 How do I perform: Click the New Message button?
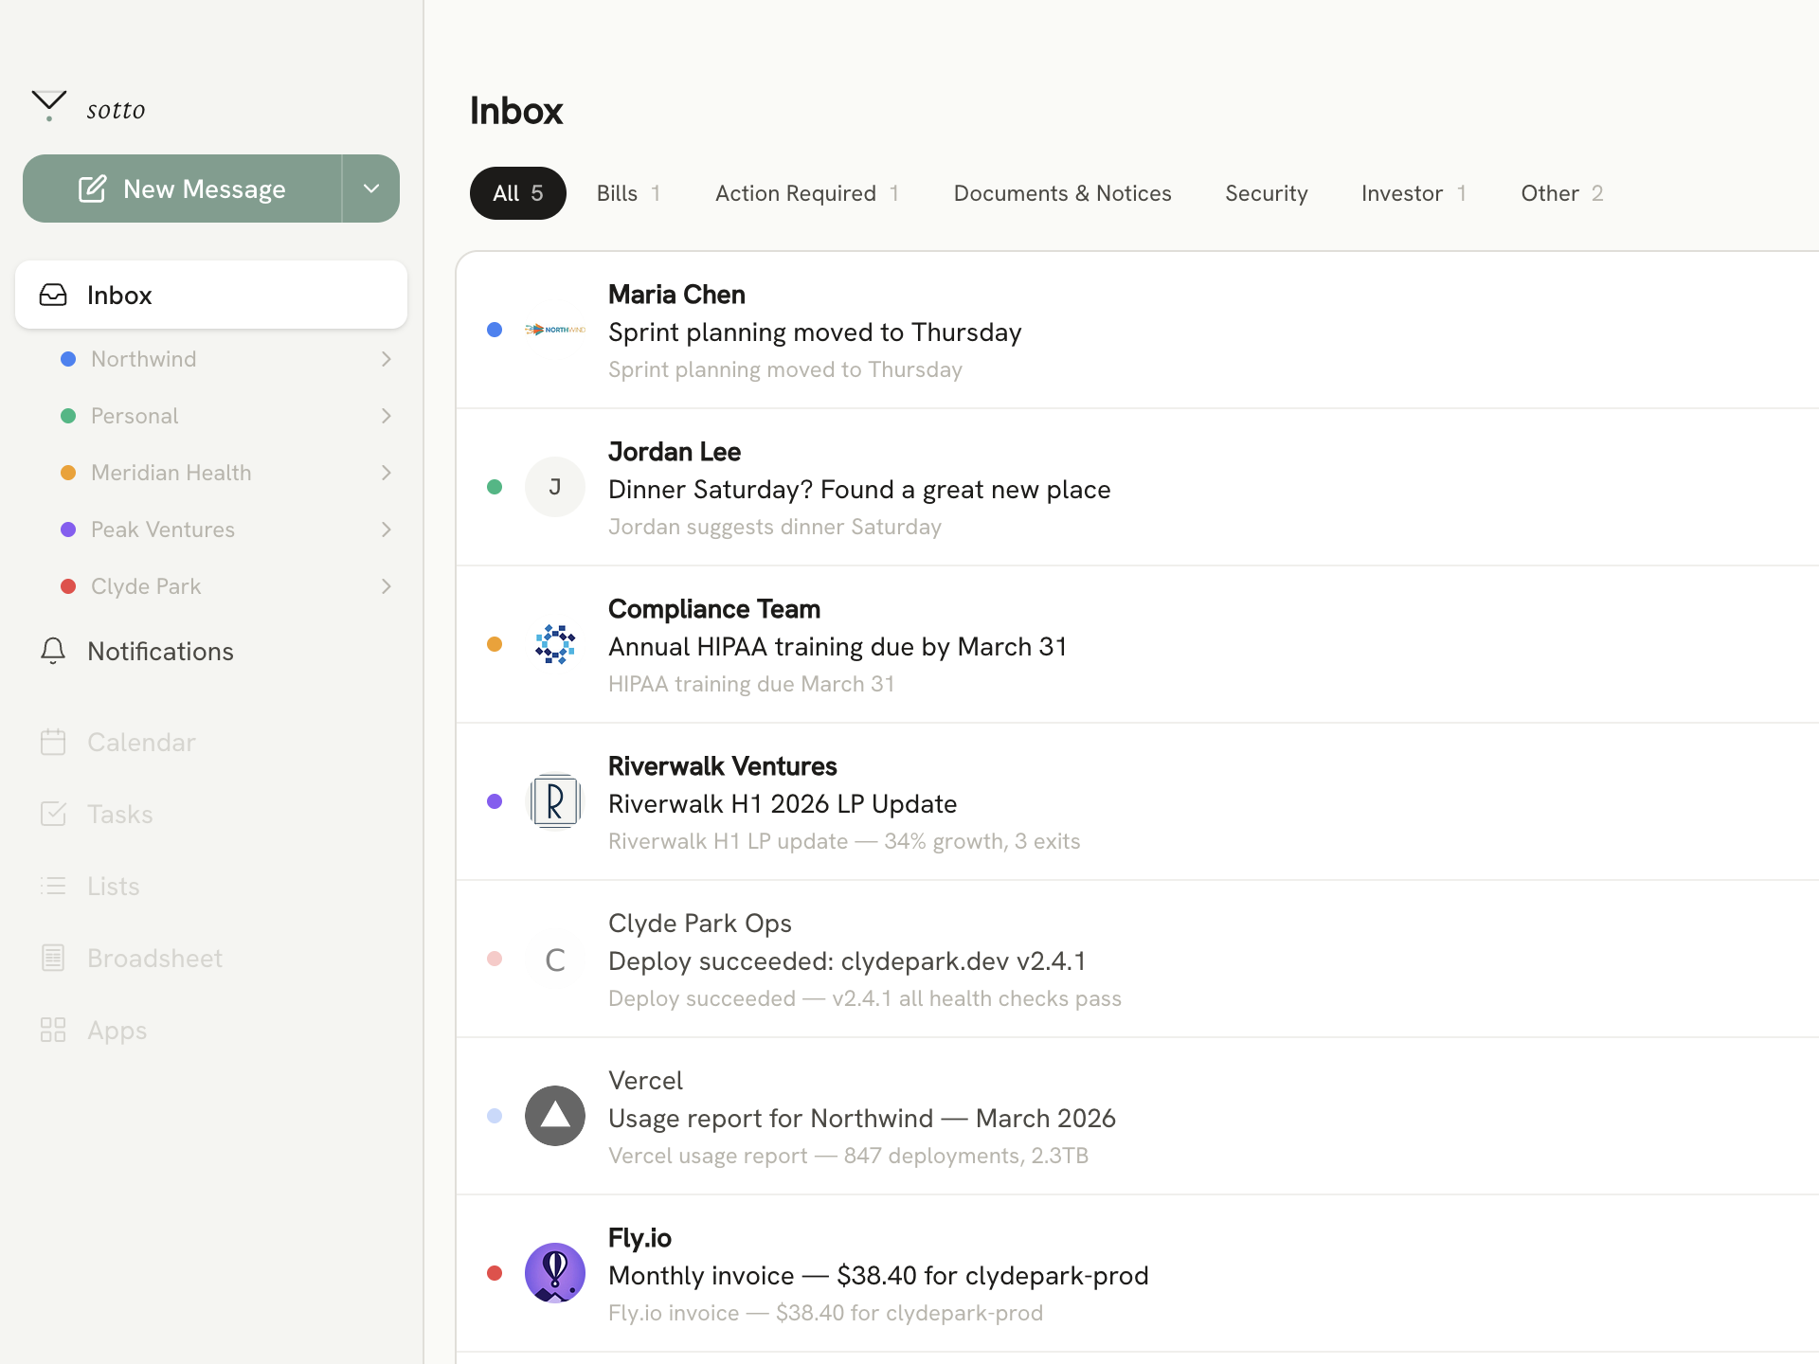point(182,188)
